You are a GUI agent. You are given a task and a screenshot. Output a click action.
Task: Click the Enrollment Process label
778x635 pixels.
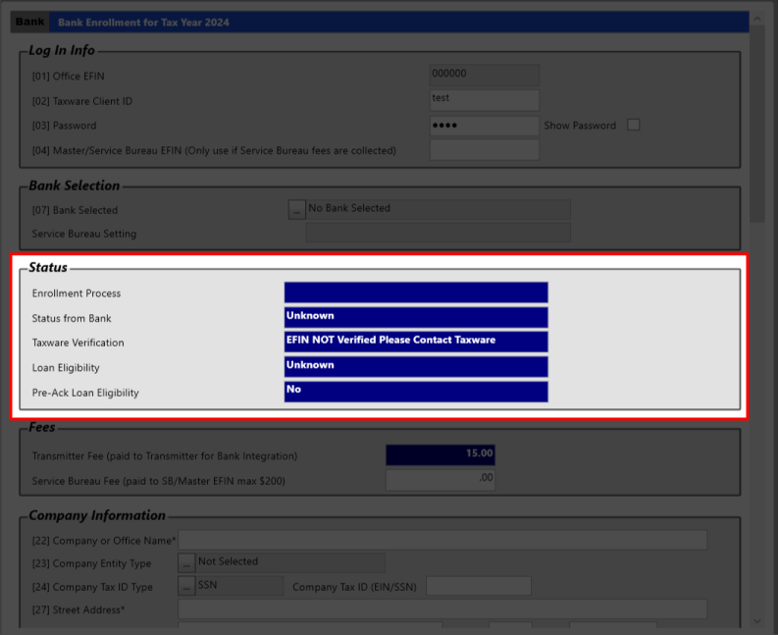click(77, 293)
